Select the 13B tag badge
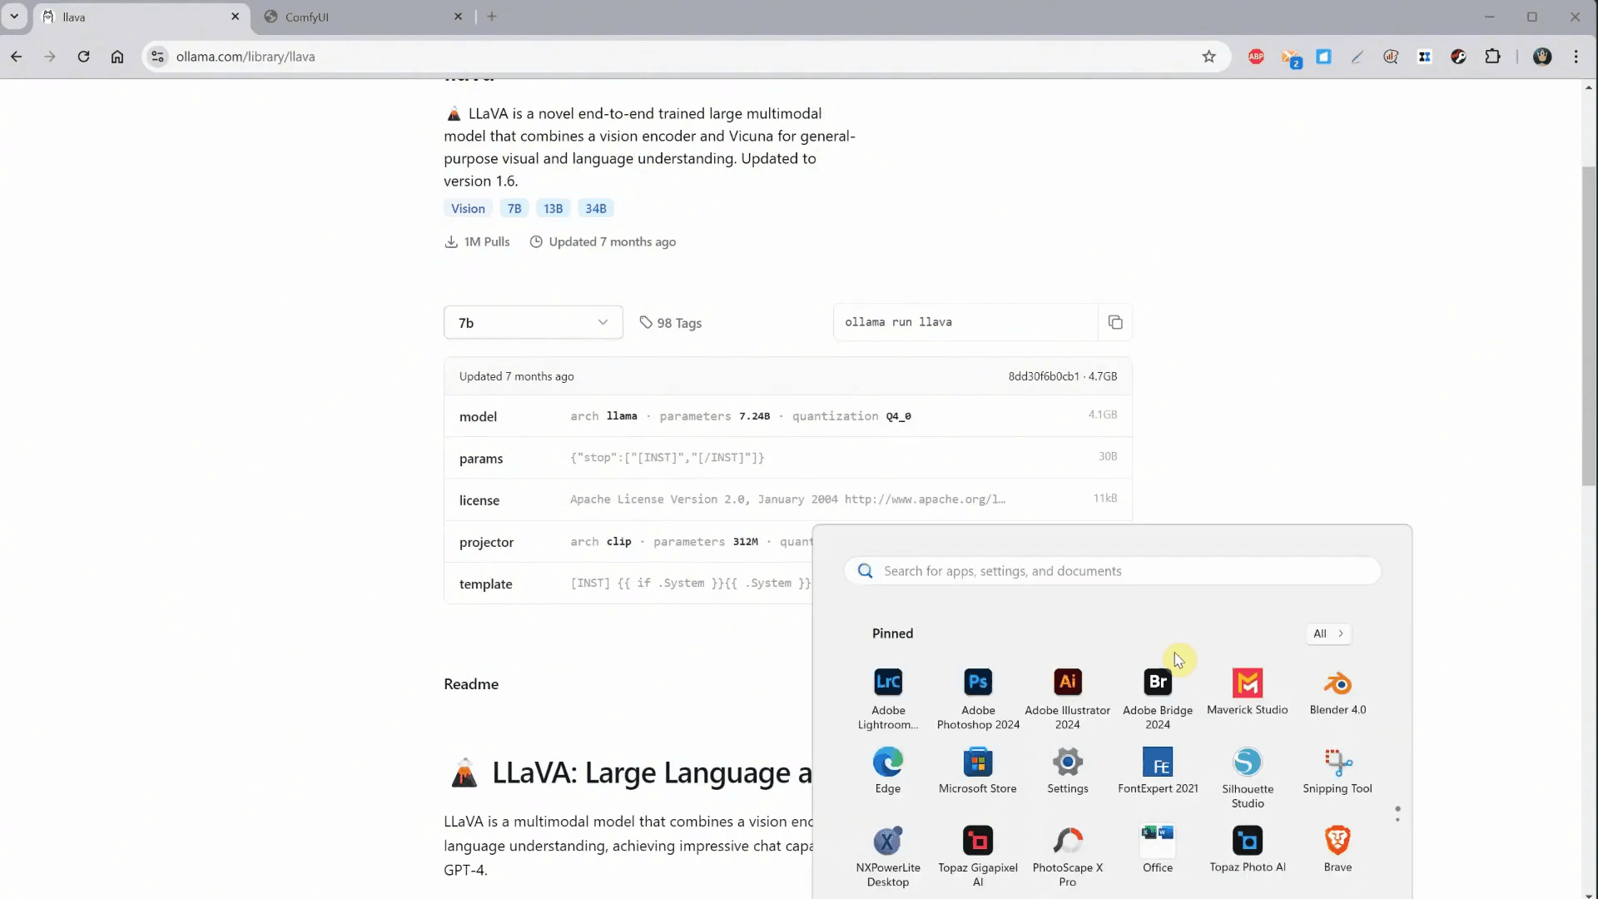The height and width of the screenshot is (899, 1598). [x=553, y=209]
